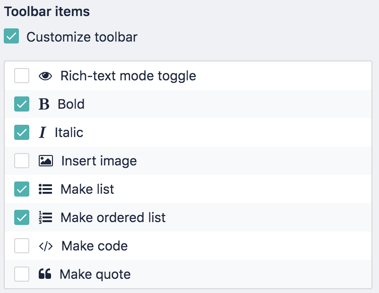
Task: Click the Rich-text mode toggle eye icon
Action: (45, 76)
